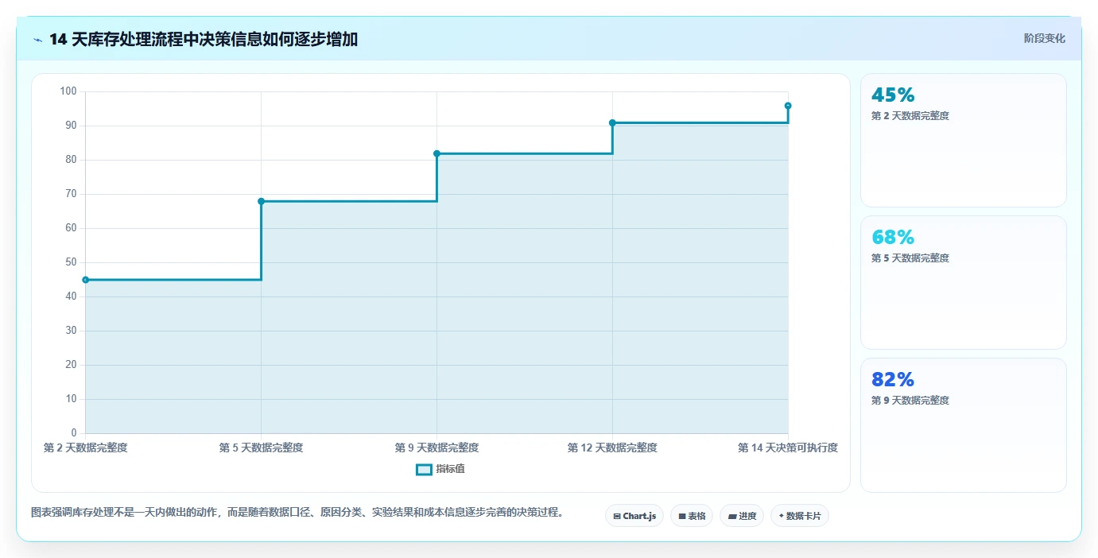Screen dimensions: 1098x558
Task: Select the Chart.js tag button
Action: (x=634, y=516)
